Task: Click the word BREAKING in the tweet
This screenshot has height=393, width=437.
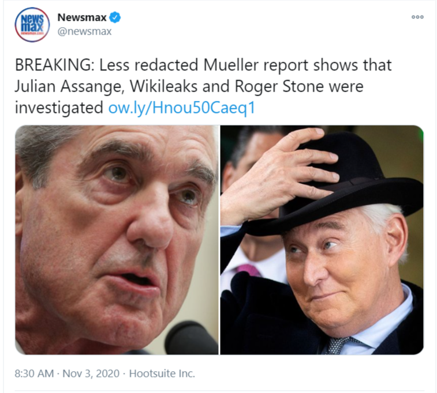Action: [x=54, y=65]
